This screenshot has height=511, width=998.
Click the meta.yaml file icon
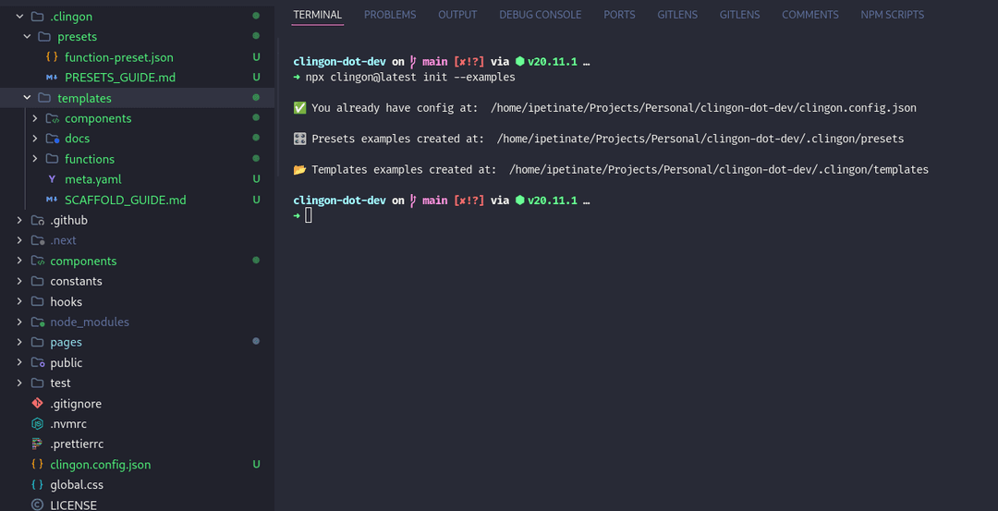coord(52,179)
